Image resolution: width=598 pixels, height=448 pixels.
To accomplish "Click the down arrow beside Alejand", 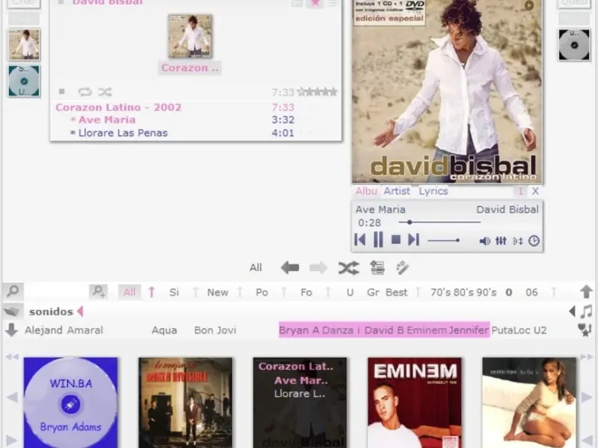I will point(11,330).
